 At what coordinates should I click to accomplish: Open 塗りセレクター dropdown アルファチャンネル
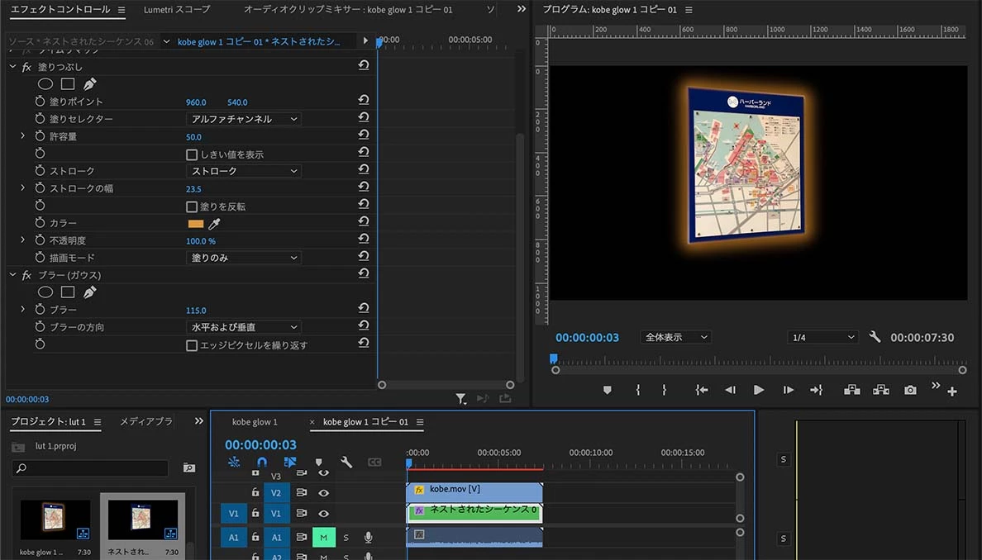[244, 119]
